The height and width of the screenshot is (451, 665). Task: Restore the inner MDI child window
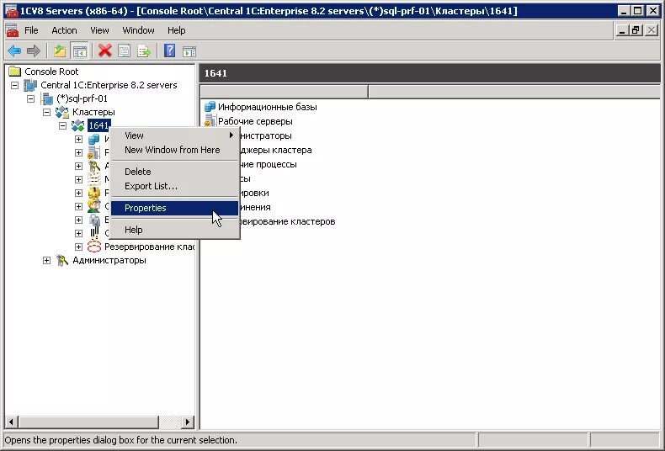click(x=636, y=30)
